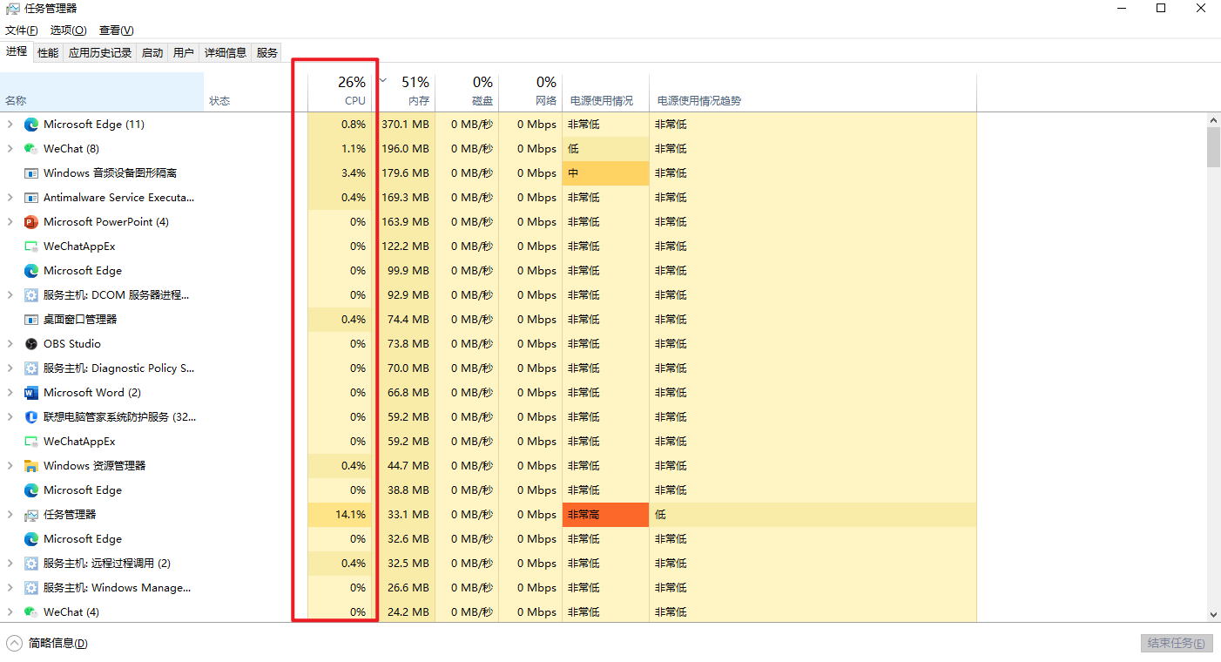Expand the 任务管理器 process group
The image size is (1221, 662).
click(10, 515)
